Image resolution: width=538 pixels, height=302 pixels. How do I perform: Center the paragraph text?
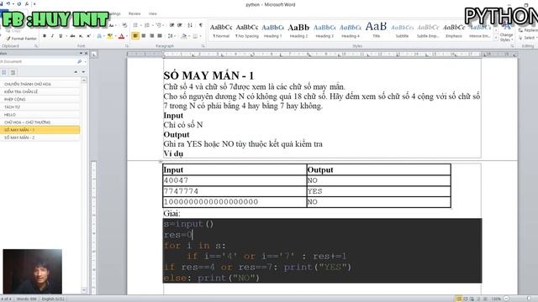click(144, 35)
